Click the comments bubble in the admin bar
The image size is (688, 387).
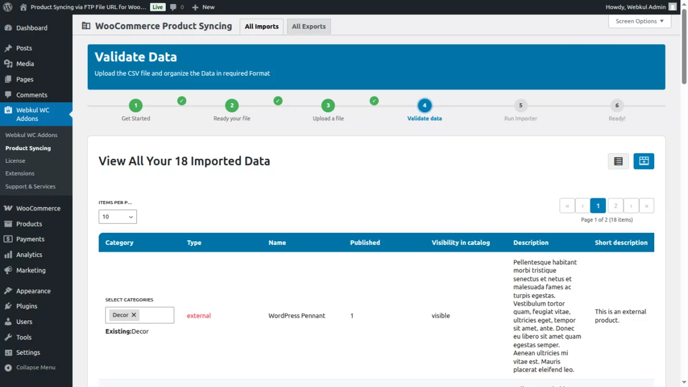tap(174, 7)
